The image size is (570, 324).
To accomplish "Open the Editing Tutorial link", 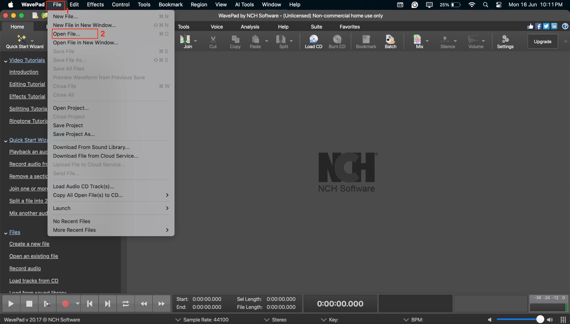I will 27,84.
